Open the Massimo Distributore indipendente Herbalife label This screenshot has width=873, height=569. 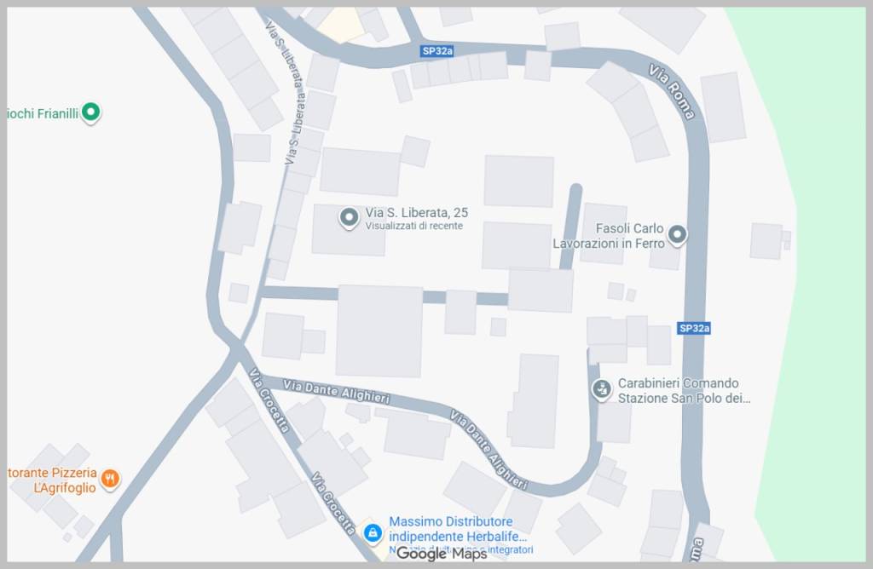pos(458,529)
